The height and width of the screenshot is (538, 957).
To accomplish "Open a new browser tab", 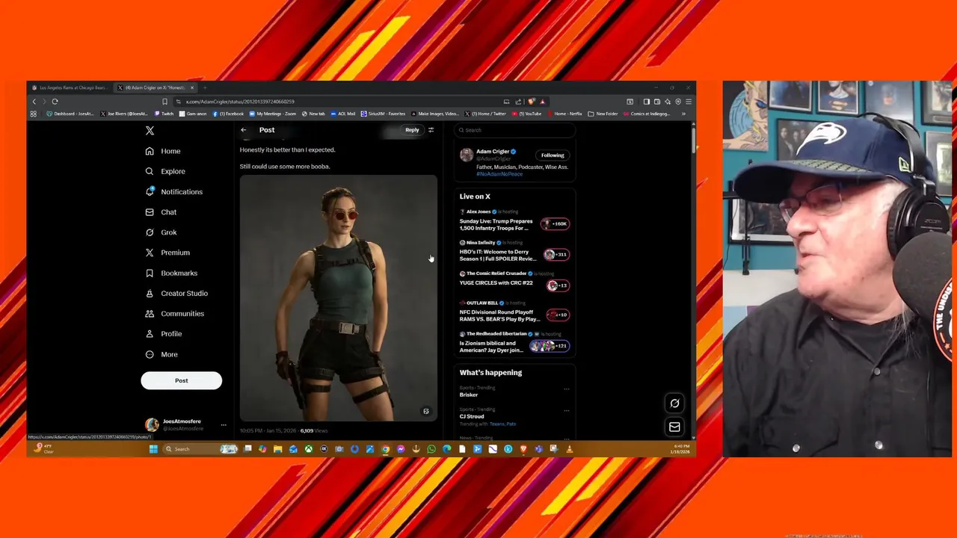I will (x=205, y=87).
